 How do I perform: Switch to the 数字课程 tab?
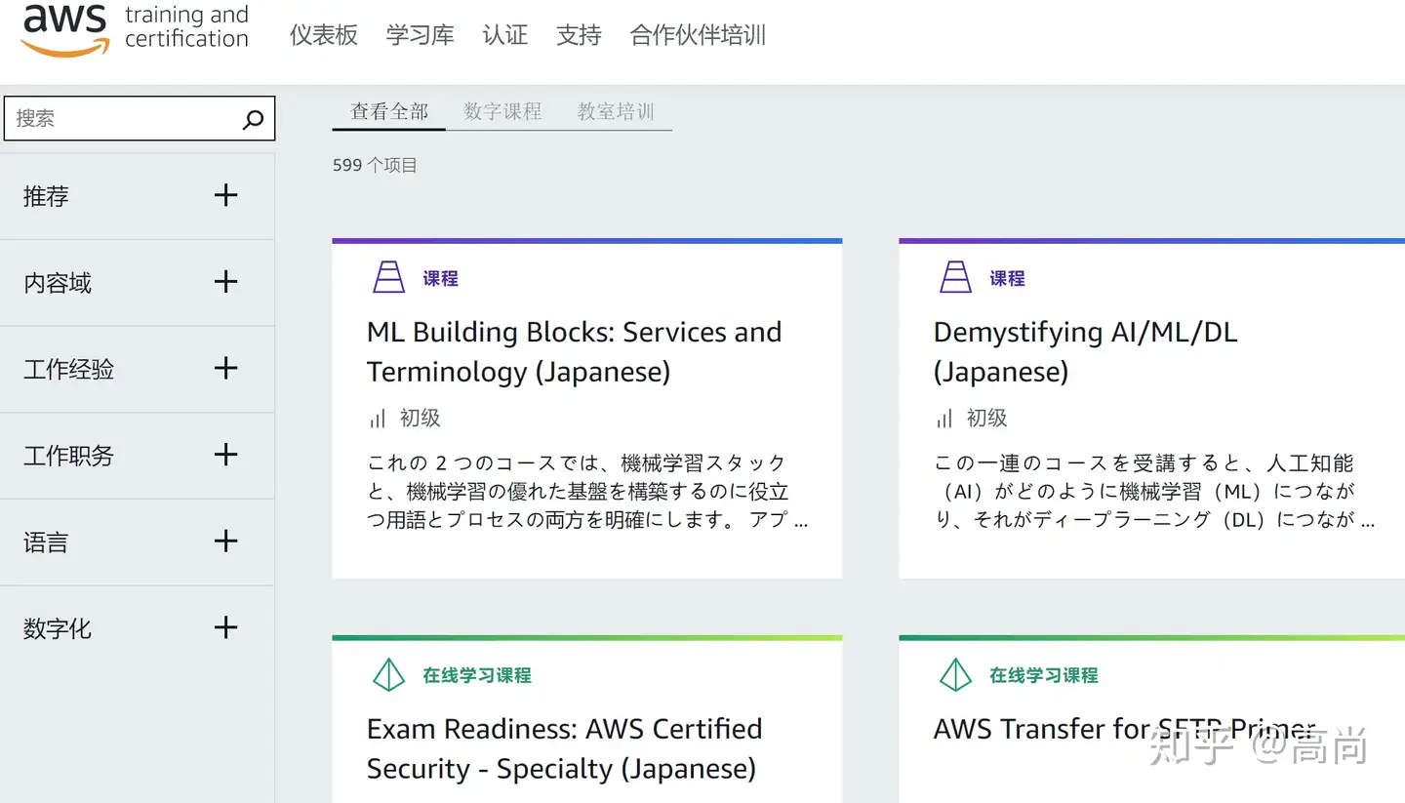tap(502, 112)
